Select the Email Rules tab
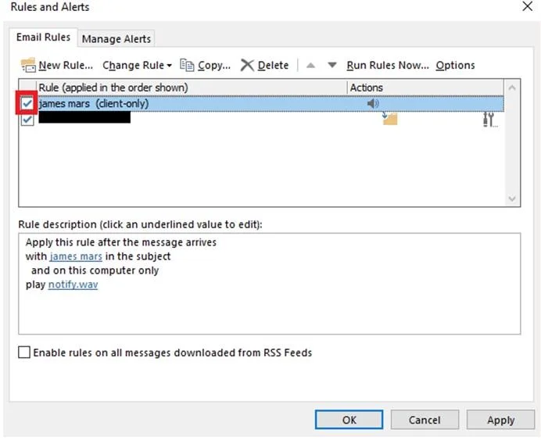Screen dimensions: 541x440 point(43,37)
